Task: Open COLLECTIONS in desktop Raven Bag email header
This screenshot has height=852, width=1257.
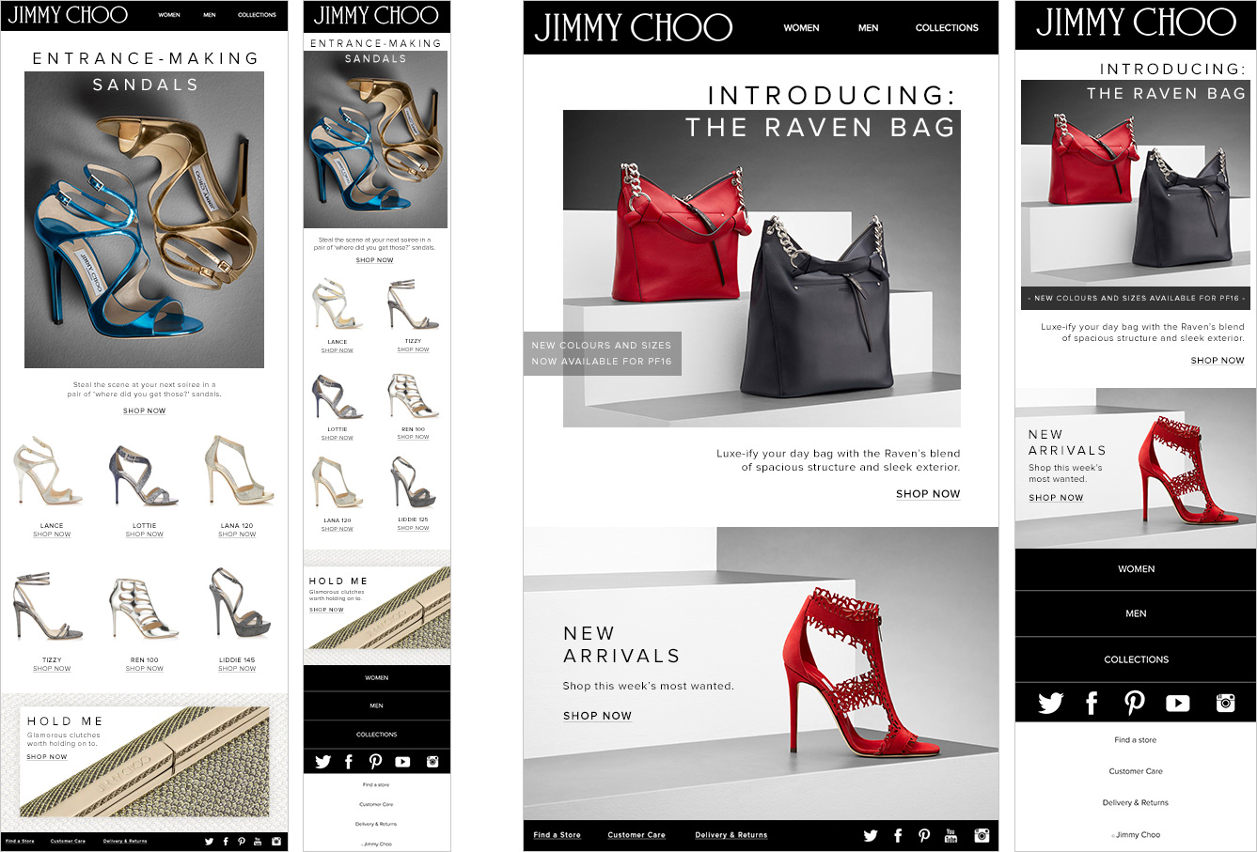Action: tap(947, 28)
